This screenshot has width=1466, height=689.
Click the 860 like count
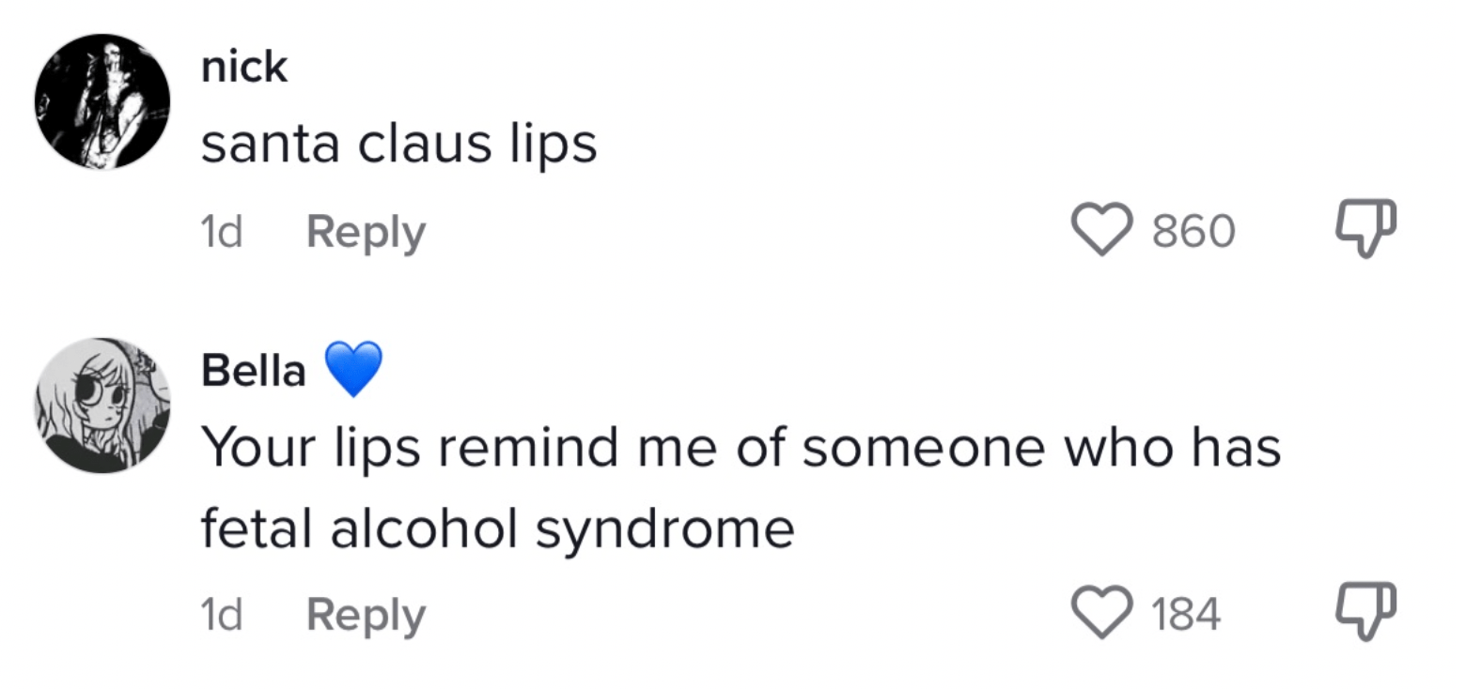1193,232
